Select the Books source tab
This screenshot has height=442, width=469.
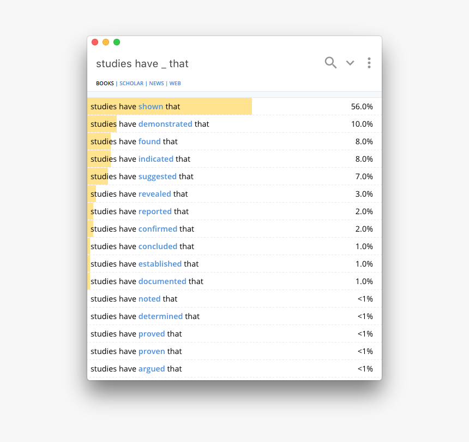pos(105,84)
